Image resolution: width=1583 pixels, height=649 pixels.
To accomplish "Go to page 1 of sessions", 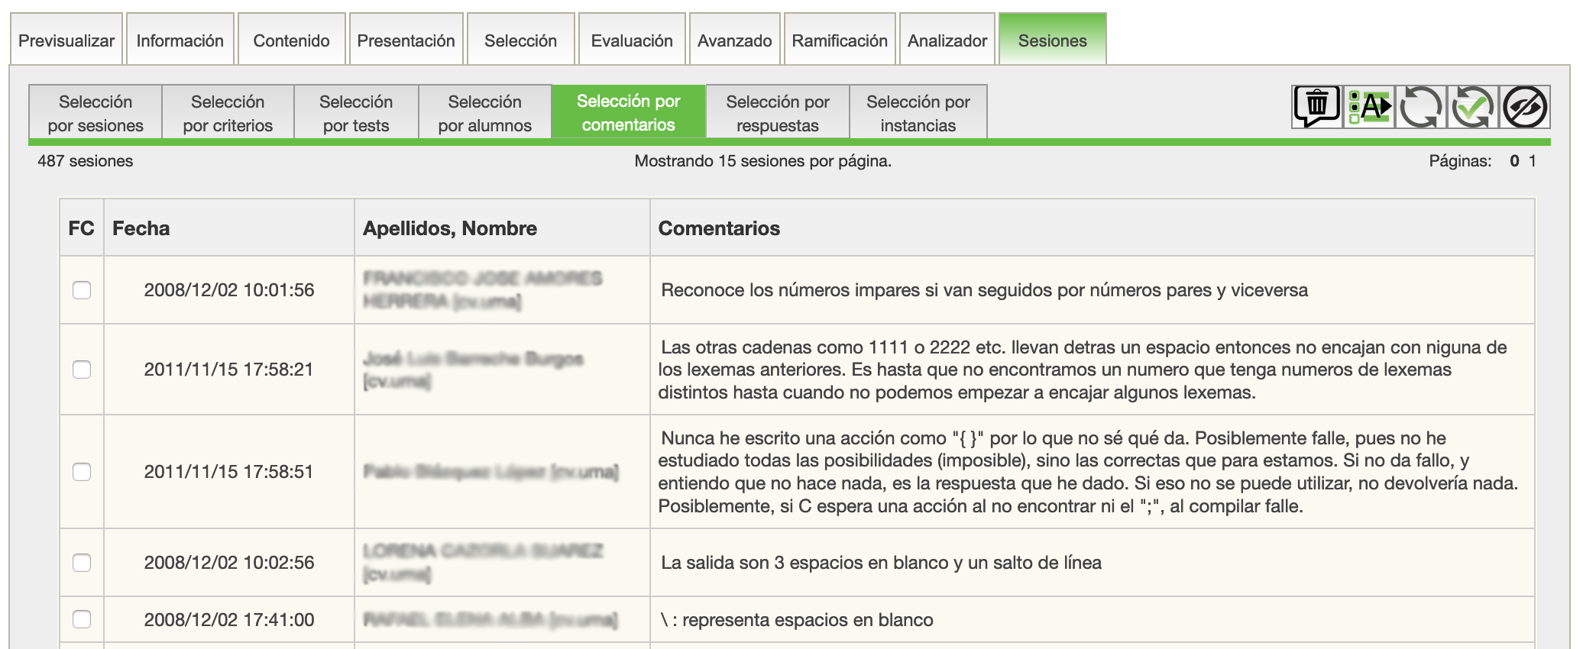I will coord(1532,161).
